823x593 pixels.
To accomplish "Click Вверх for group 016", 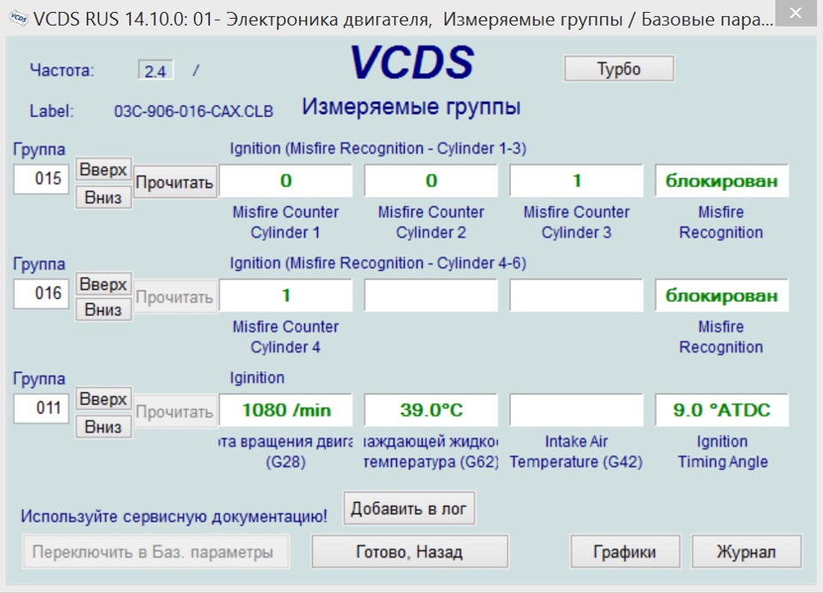I will [104, 284].
